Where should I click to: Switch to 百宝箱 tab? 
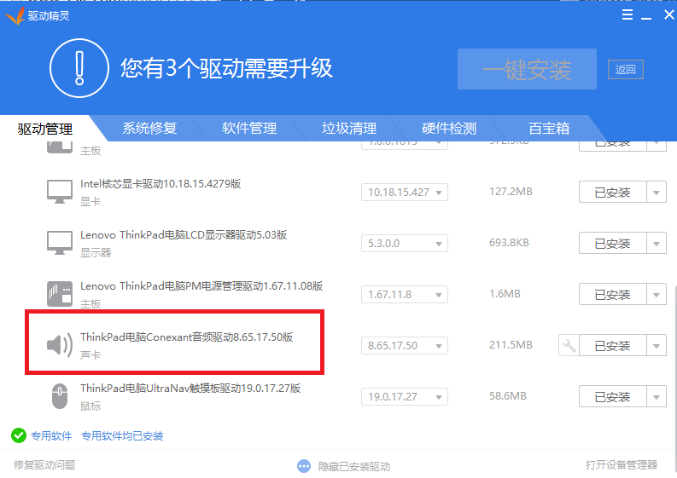click(x=549, y=128)
